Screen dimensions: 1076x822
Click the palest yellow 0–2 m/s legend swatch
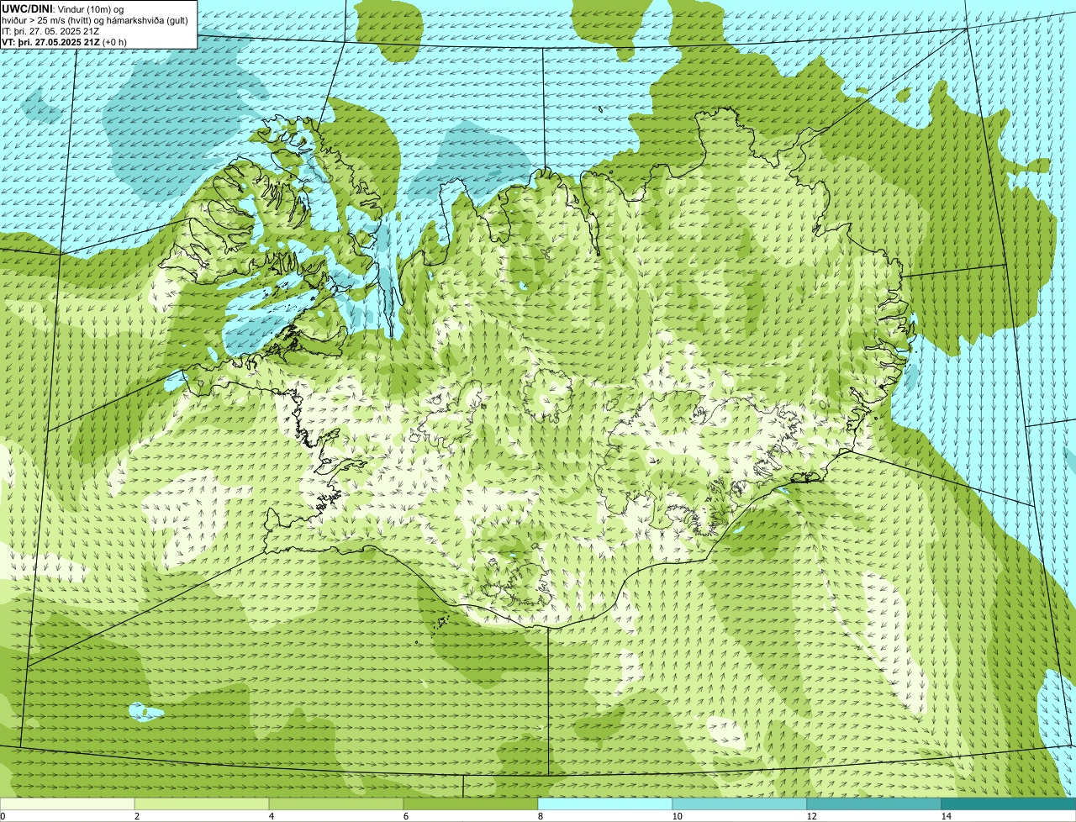click(67, 804)
